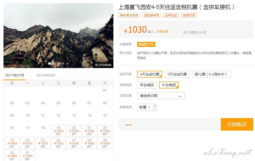Select the 早去晚回 flight option

[147, 85]
